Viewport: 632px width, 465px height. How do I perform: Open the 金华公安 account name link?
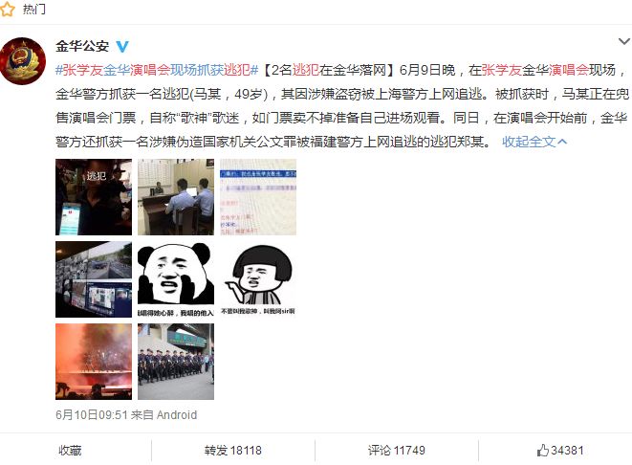[x=82, y=46]
